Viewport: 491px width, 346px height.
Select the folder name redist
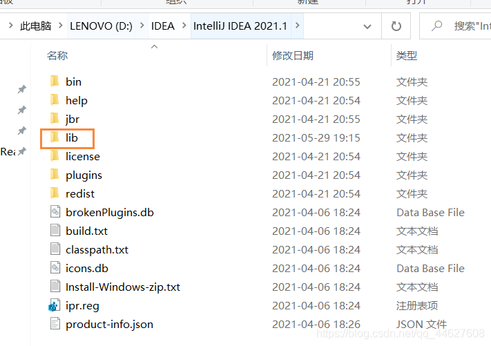80,194
